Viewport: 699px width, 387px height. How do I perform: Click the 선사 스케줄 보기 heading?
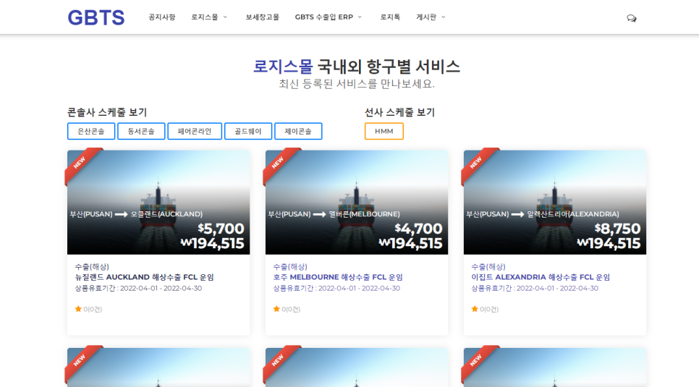point(399,112)
